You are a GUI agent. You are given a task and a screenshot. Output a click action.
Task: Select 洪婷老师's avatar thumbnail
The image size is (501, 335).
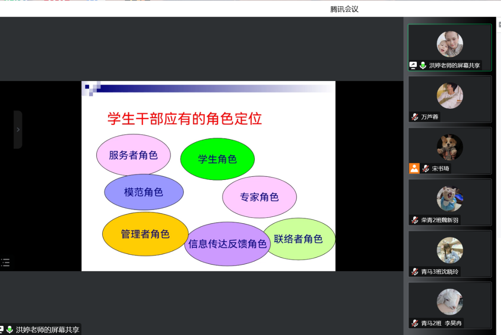click(450, 44)
